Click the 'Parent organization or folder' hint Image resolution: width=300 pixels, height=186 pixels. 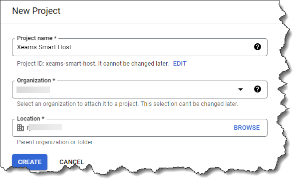[x=55, y=142]
